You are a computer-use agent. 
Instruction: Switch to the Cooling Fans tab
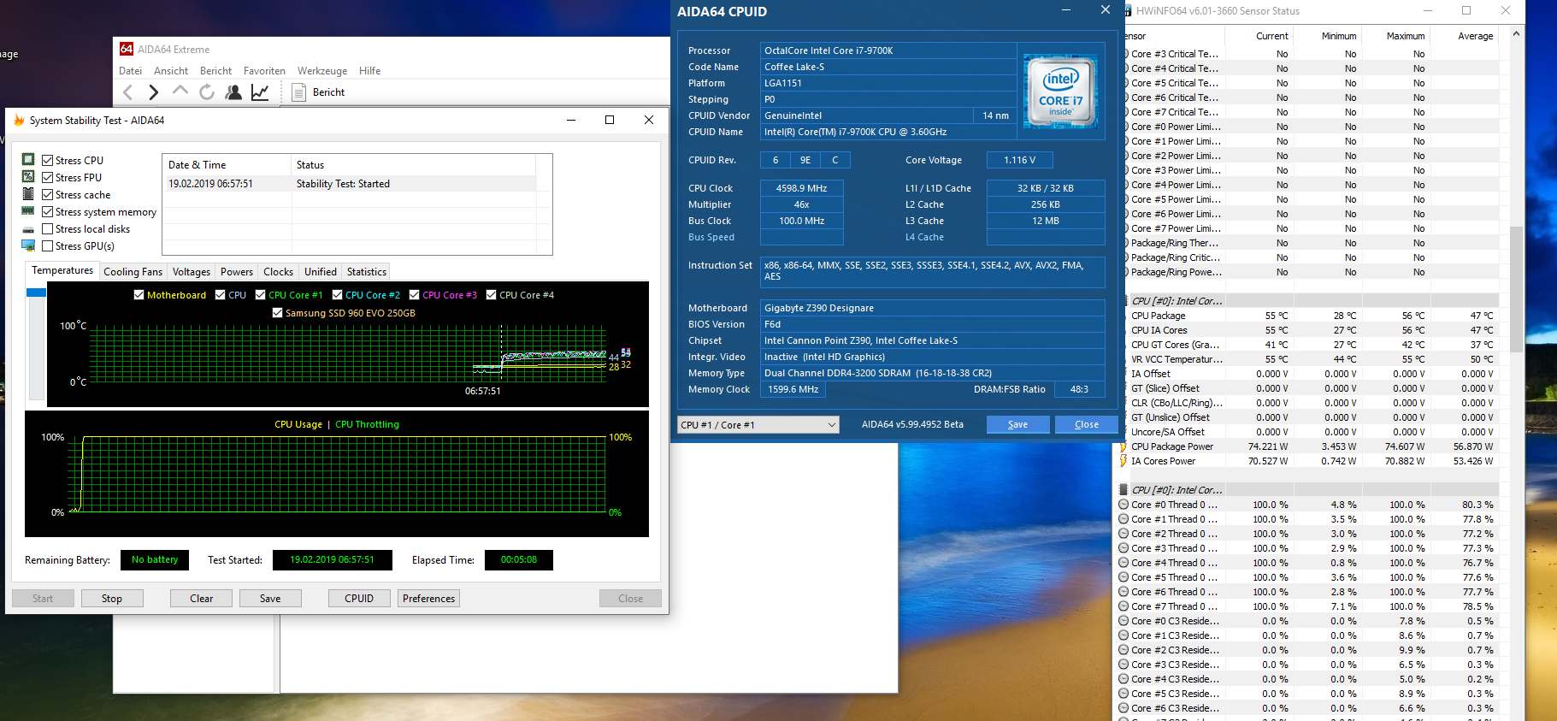pyautogui.click(x=133, y=272)
